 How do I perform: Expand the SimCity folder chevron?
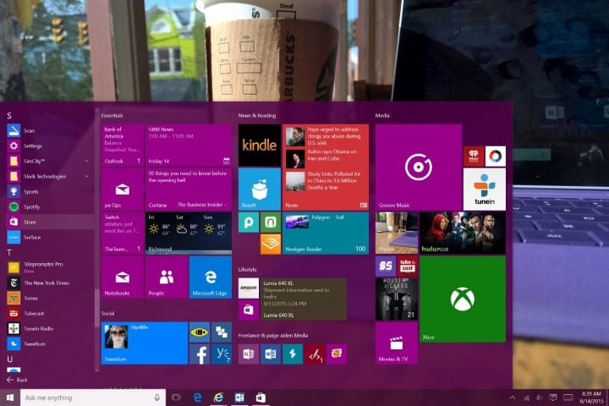point(86,161)
